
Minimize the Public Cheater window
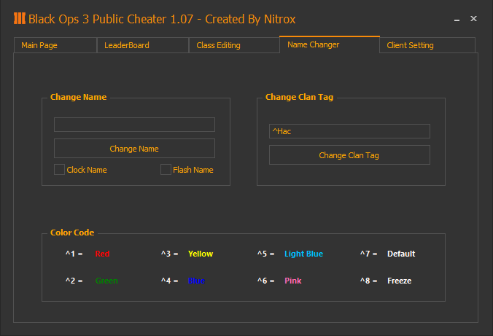[x=457, y=20]
